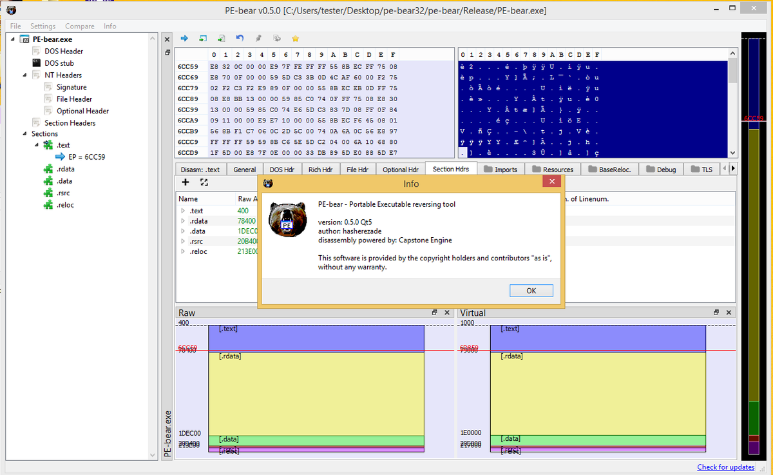Expand .text row in section table
This screenshot has height=475, width=773.
pos(183,211)
